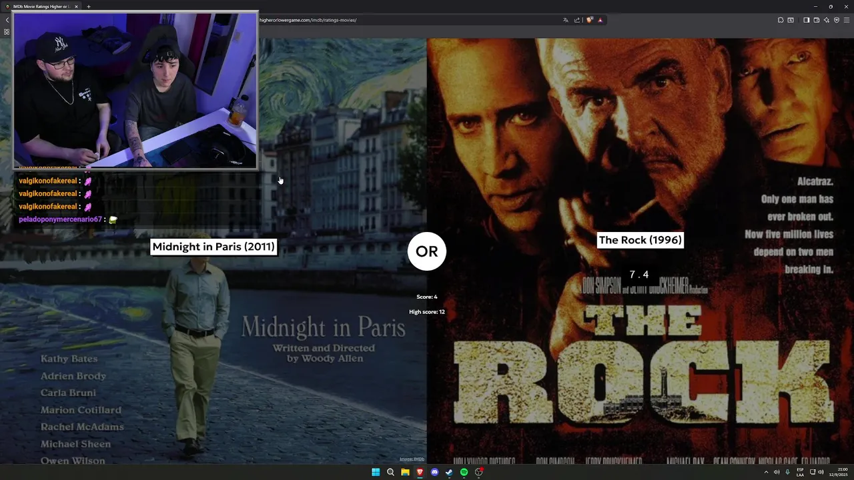Open Discord from the taskbar

click(434, 472)
